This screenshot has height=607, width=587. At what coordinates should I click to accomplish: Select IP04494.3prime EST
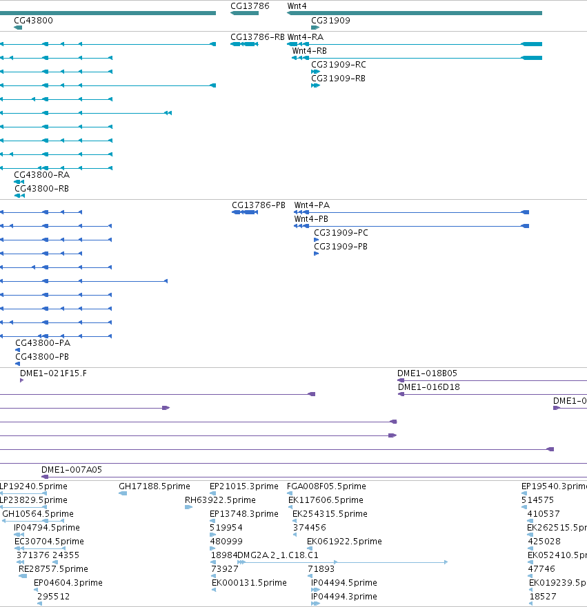(x=315, y=604)
